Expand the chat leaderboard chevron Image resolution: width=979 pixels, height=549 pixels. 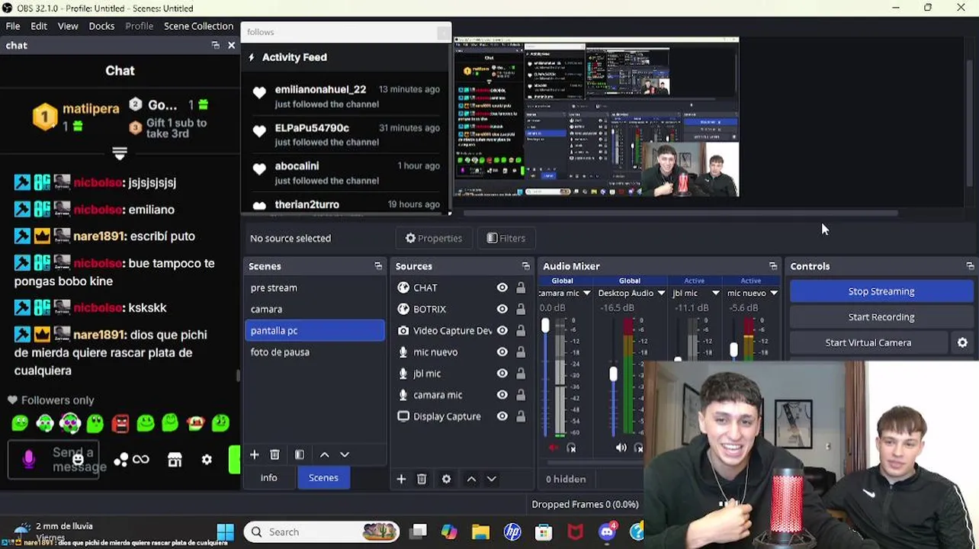pos(120,153)
